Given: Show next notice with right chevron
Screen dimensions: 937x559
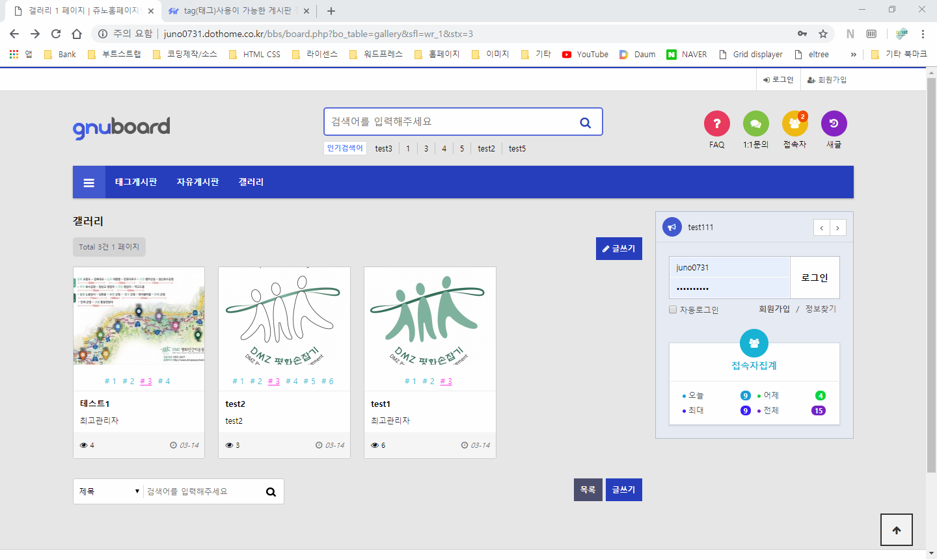Looking at the screenshot, I should point(837,227).
